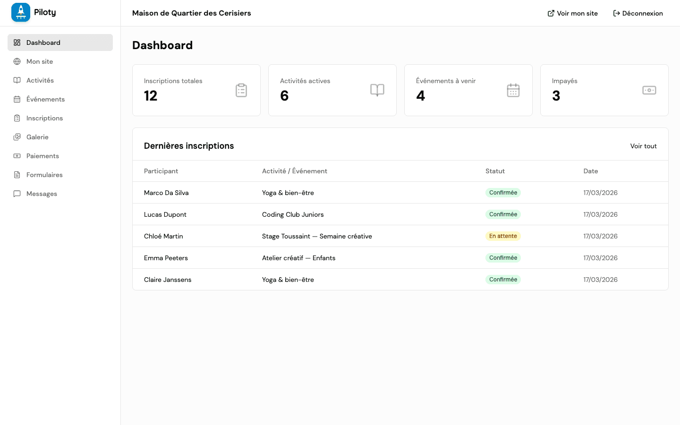Click the calendar icon on Événements à venir card
Screen dimensions: 680x425
point(513,90)
